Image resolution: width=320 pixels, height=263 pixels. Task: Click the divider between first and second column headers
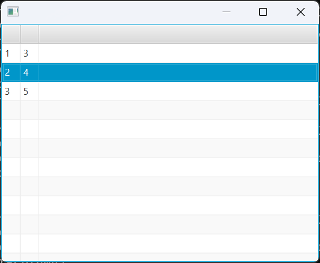pyautogui.click(x=20, y=34)
